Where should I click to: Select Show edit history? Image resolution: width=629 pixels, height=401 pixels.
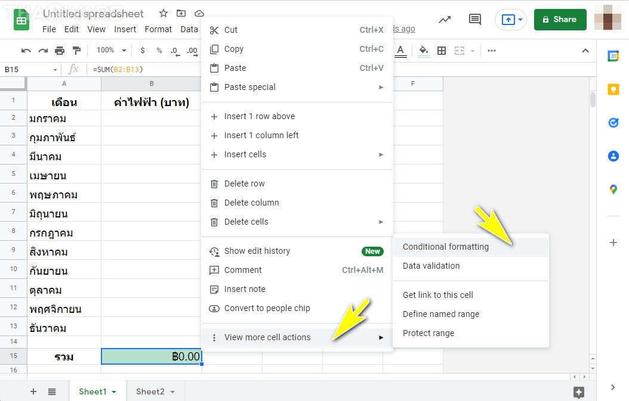297,251
